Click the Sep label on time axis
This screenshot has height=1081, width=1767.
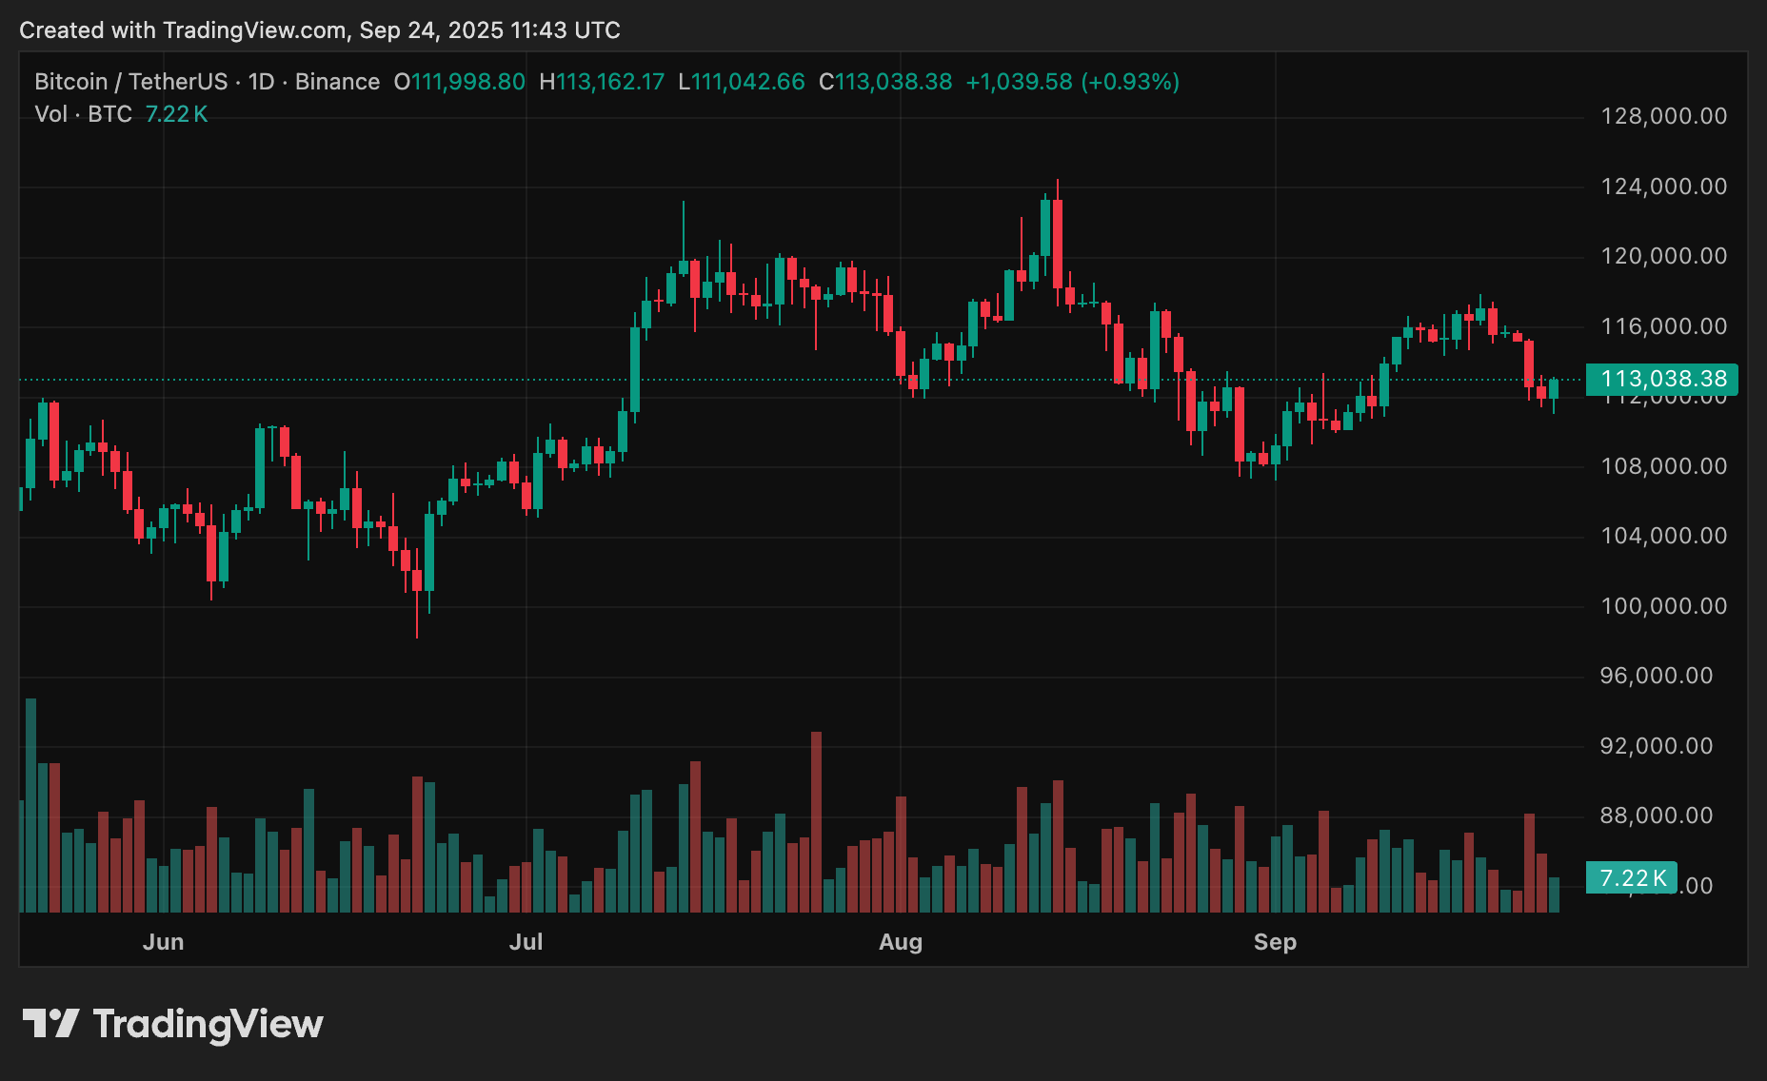pos(1276,941)
